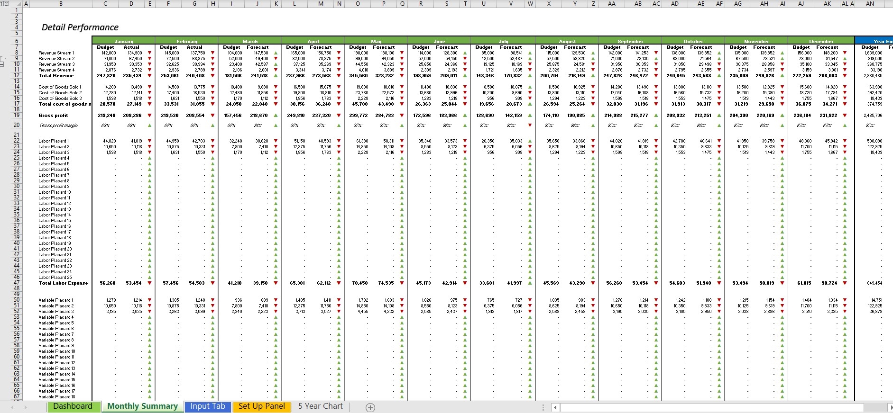Click the previous sheet navigation arrow

coord(12,407)
